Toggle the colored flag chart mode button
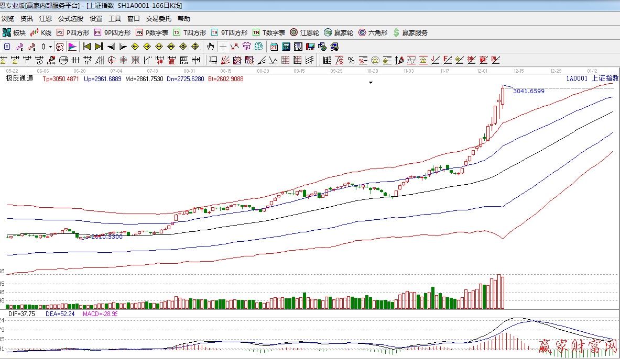The width and height of the screenshot is (620, 359). tap(72, 46)
